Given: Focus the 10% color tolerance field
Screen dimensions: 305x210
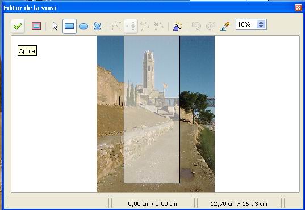Looking at the screenshot, I should click(246, 24).
